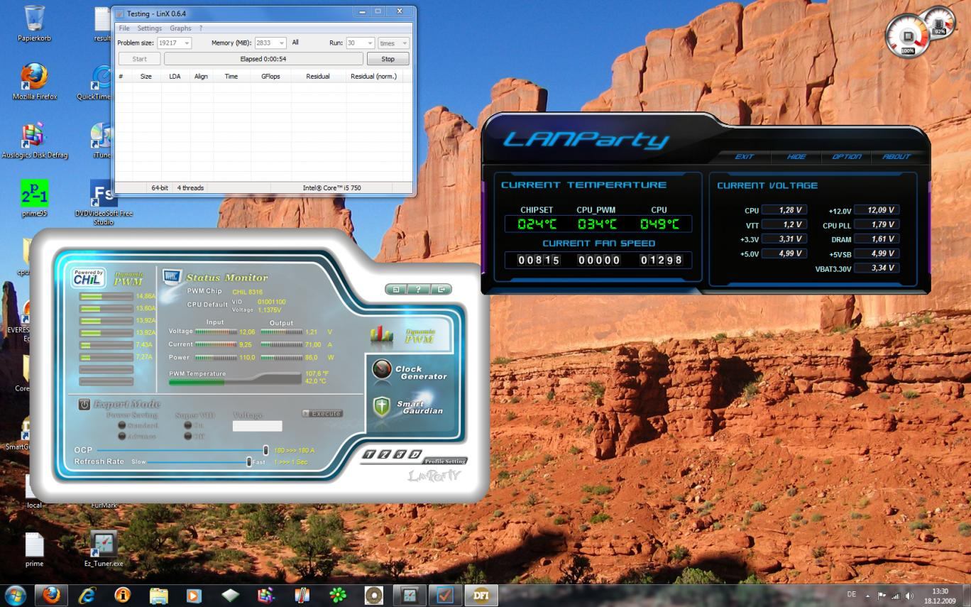Click the help question mark in Dynamic PWM
Viewport: 971px width, 607px height.
[x=418, y=289]
